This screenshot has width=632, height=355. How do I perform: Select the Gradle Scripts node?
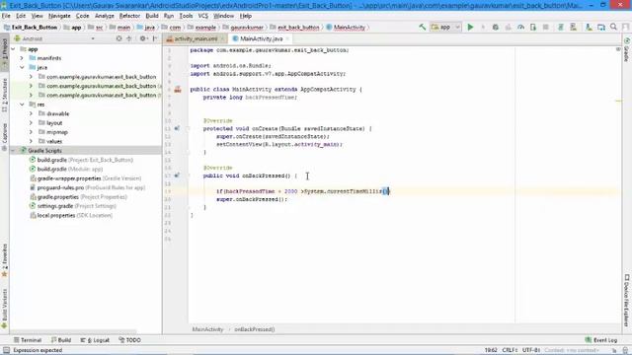[x=86, y=151]
